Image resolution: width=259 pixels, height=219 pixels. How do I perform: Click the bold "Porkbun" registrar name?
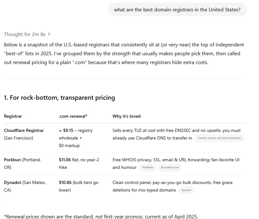tap(12, 160)
